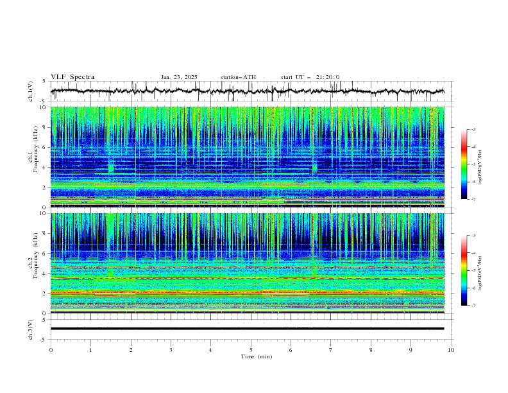Click time axis tick label '3'
This screenshot has height=393, width=508.
[171, 350]
